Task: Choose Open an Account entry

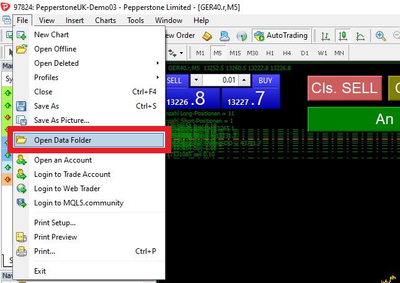Action: pyautogui.click(x=89, y=160)
